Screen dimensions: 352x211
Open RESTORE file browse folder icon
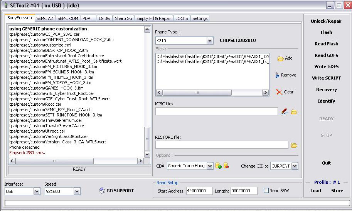pyautogui.click(x=294, y=145)
